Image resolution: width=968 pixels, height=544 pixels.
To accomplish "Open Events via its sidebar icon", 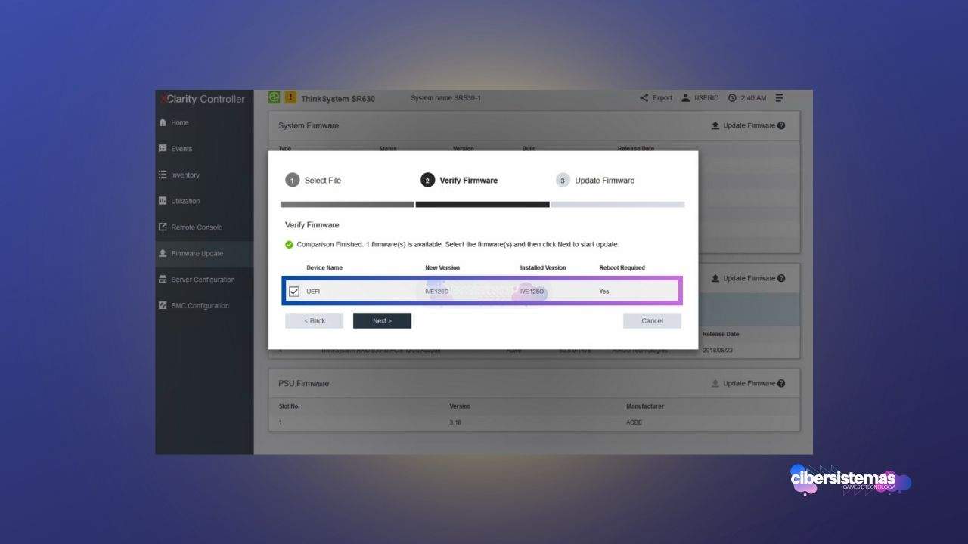I will coord(163,149).
